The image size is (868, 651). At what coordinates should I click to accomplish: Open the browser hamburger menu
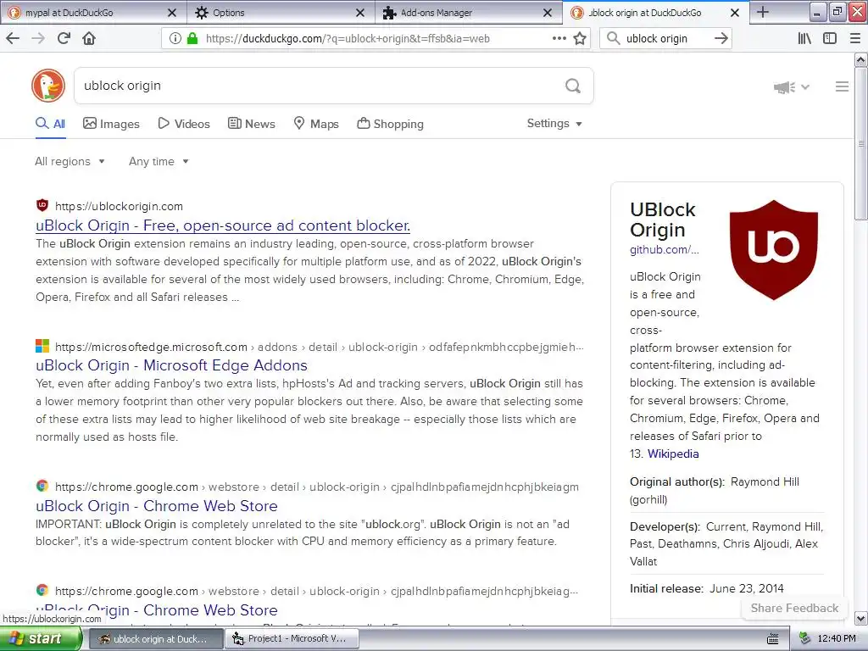[x=854, y=38]
